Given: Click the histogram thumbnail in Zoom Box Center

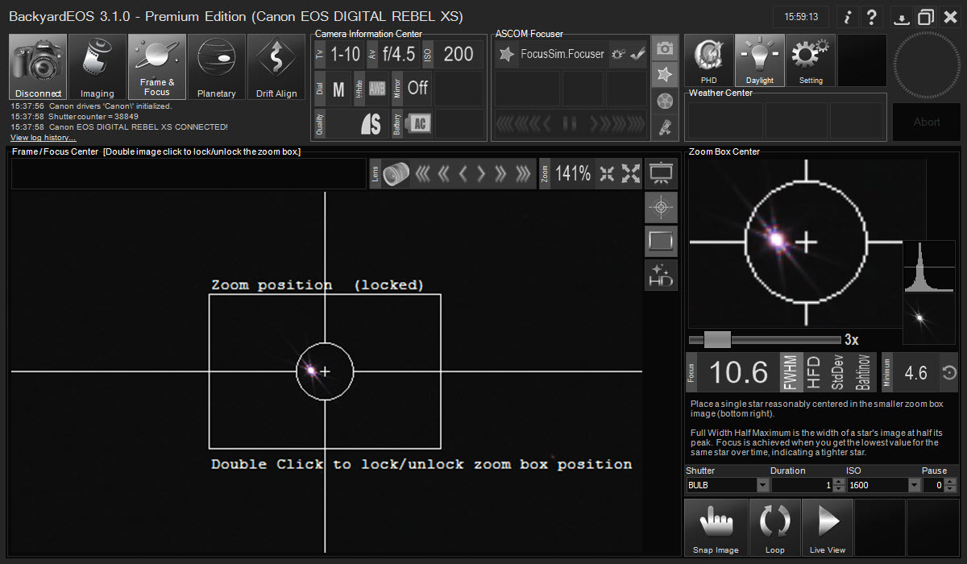Looking at the screenshot, I should (x=928, y=267).
